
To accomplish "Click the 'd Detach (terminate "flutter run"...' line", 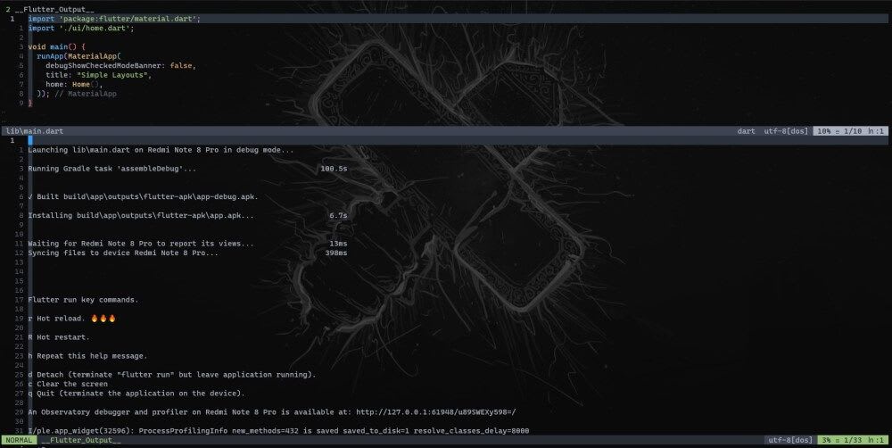I will coord(172,375).
